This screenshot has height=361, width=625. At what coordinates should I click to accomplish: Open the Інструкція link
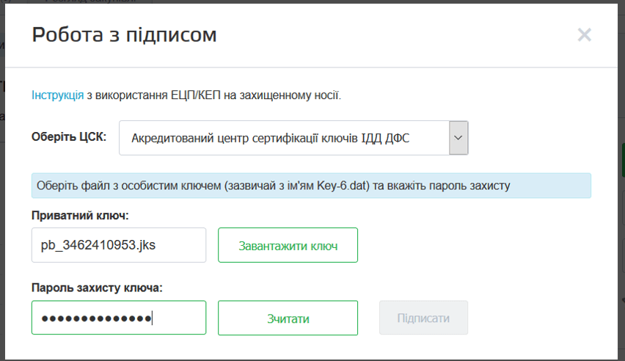click(57, 95)
